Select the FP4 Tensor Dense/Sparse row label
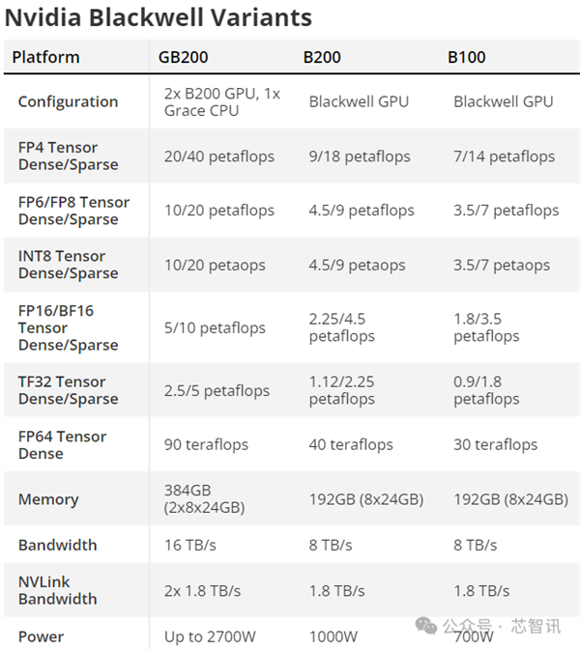This screenshot has width=580, height=650. tap(68, 155)
